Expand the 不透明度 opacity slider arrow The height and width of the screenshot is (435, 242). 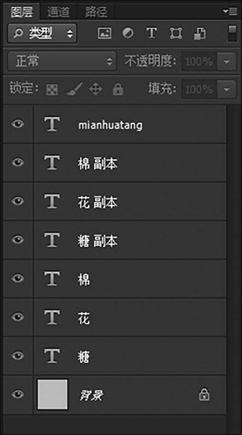[x=226, y=61]
